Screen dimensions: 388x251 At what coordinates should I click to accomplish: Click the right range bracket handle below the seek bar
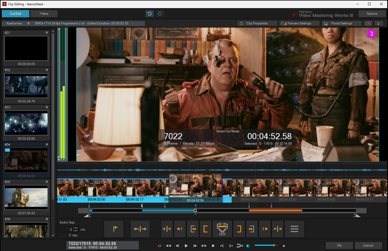(x=357, y=216)
